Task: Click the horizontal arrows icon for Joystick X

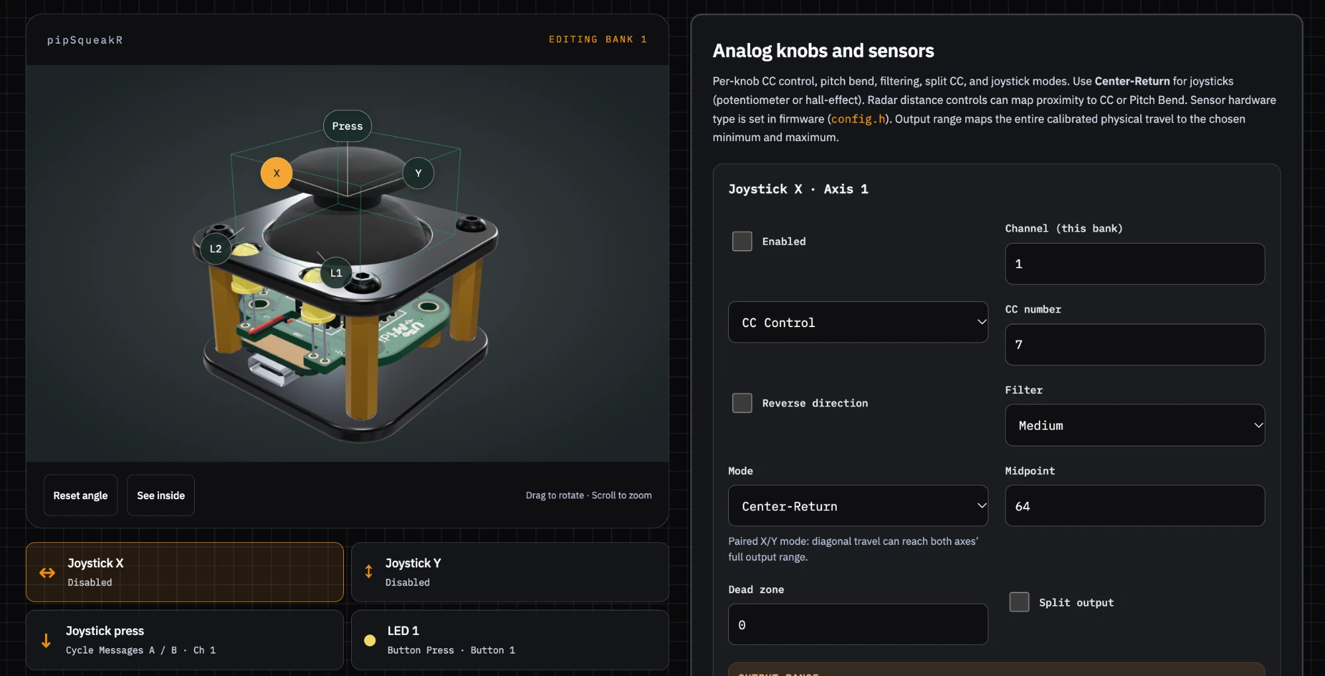Action: click(x=47, y=573)
